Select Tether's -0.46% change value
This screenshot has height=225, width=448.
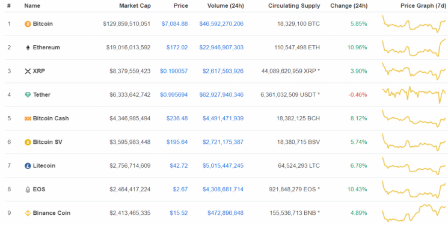tap(357, 94)
